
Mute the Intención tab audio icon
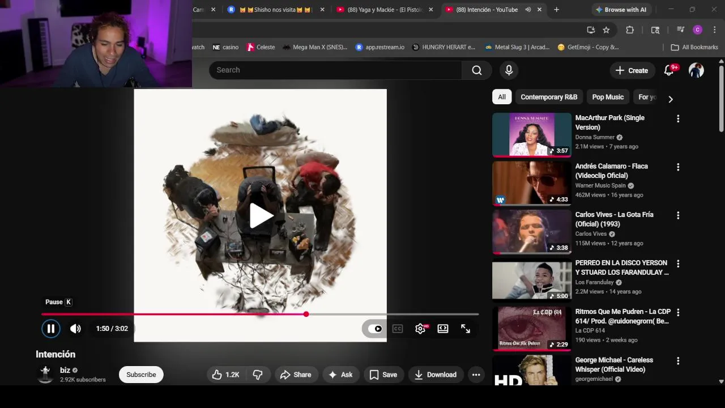(x=528, y=10)
